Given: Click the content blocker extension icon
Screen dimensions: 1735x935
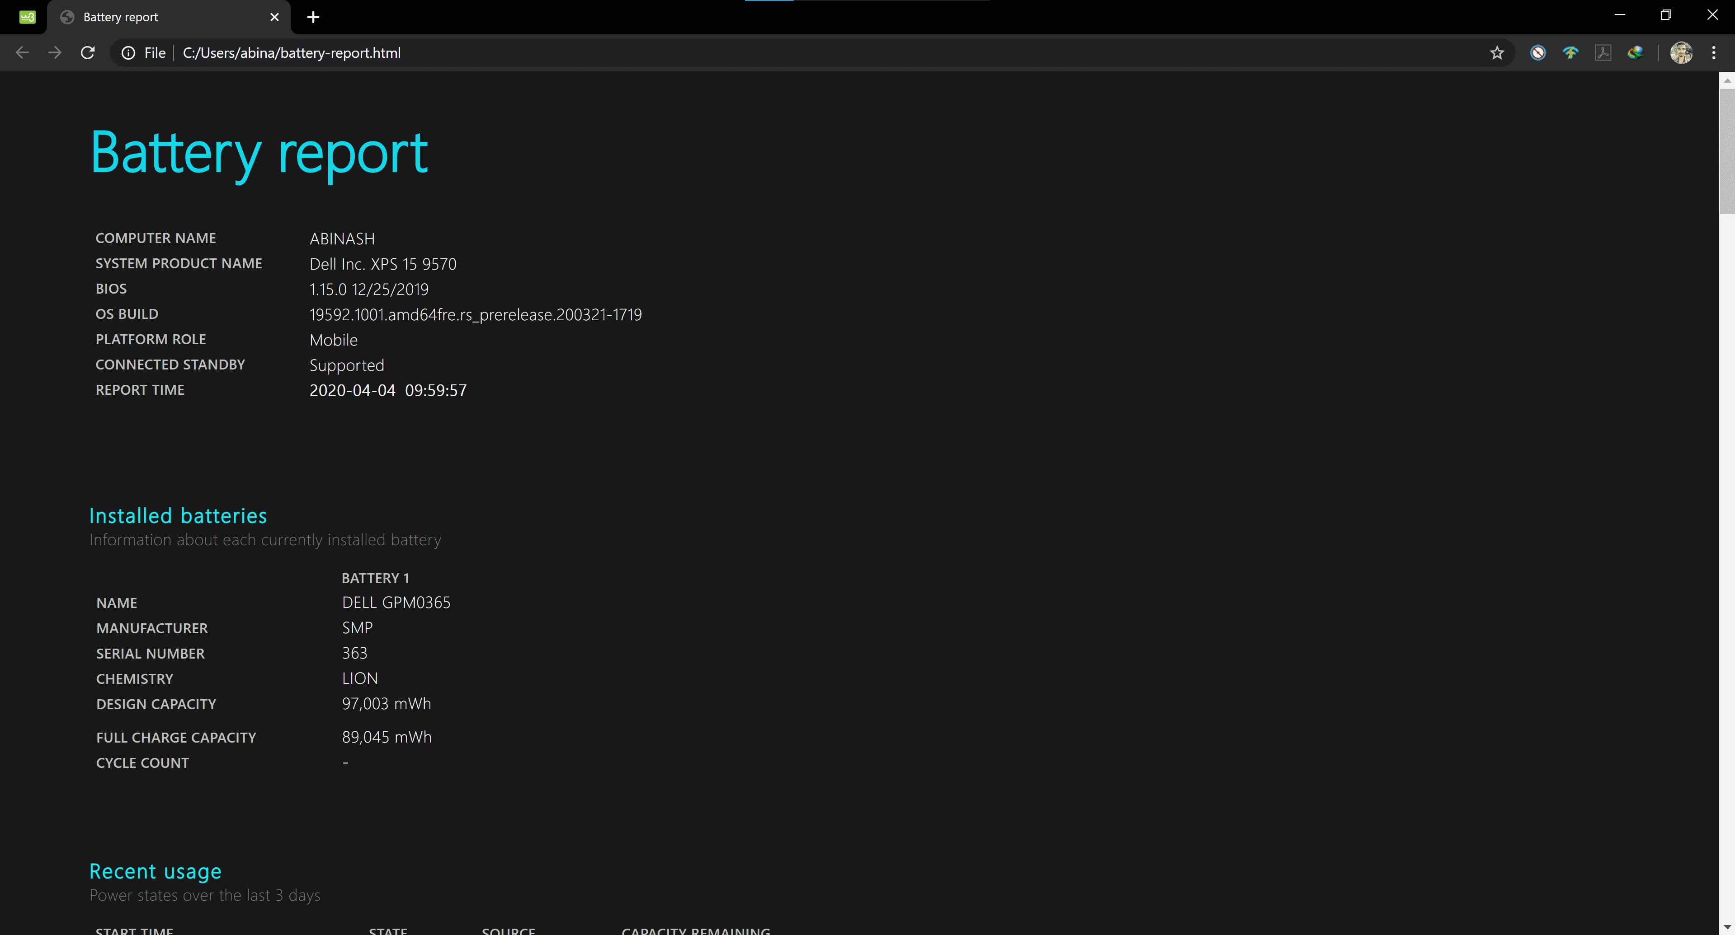Looking at the screenshot, I should (x=1537, y=52).
